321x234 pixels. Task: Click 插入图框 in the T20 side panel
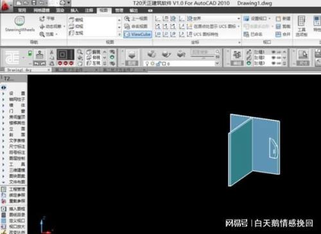pyautogui.click(x=13, y=208)
